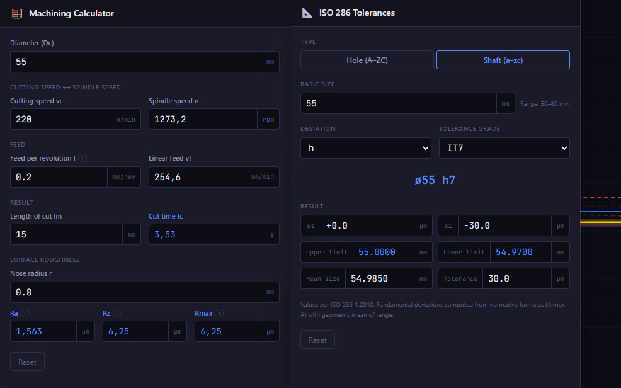Screen dimensions: 621x388
Task: Open the Tolerance Grade dropdown IT7
Action: (504, 148)
